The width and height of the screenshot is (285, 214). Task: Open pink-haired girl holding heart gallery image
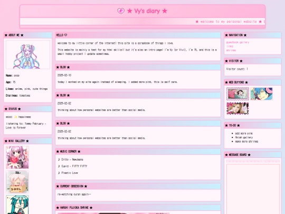pos(17,157)
